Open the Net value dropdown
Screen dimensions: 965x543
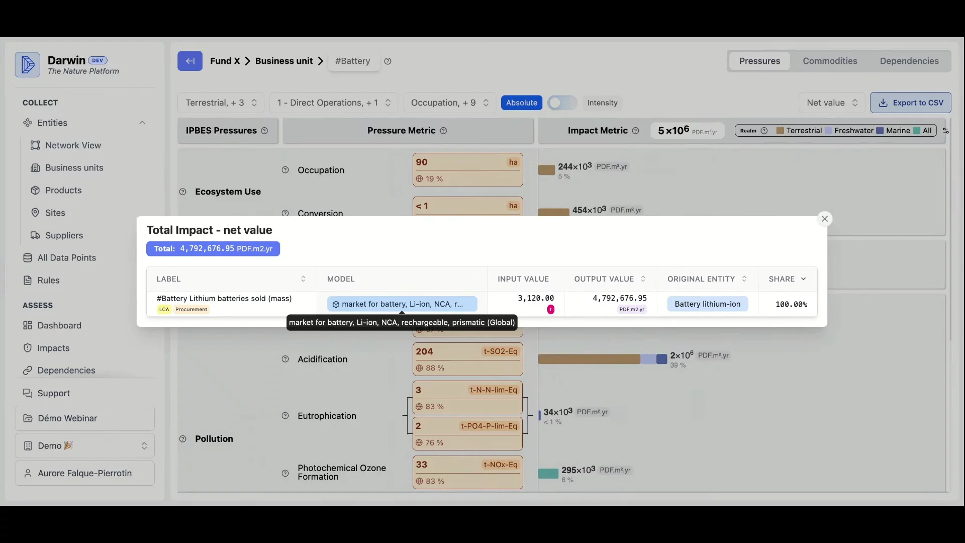tap(832, 103)
